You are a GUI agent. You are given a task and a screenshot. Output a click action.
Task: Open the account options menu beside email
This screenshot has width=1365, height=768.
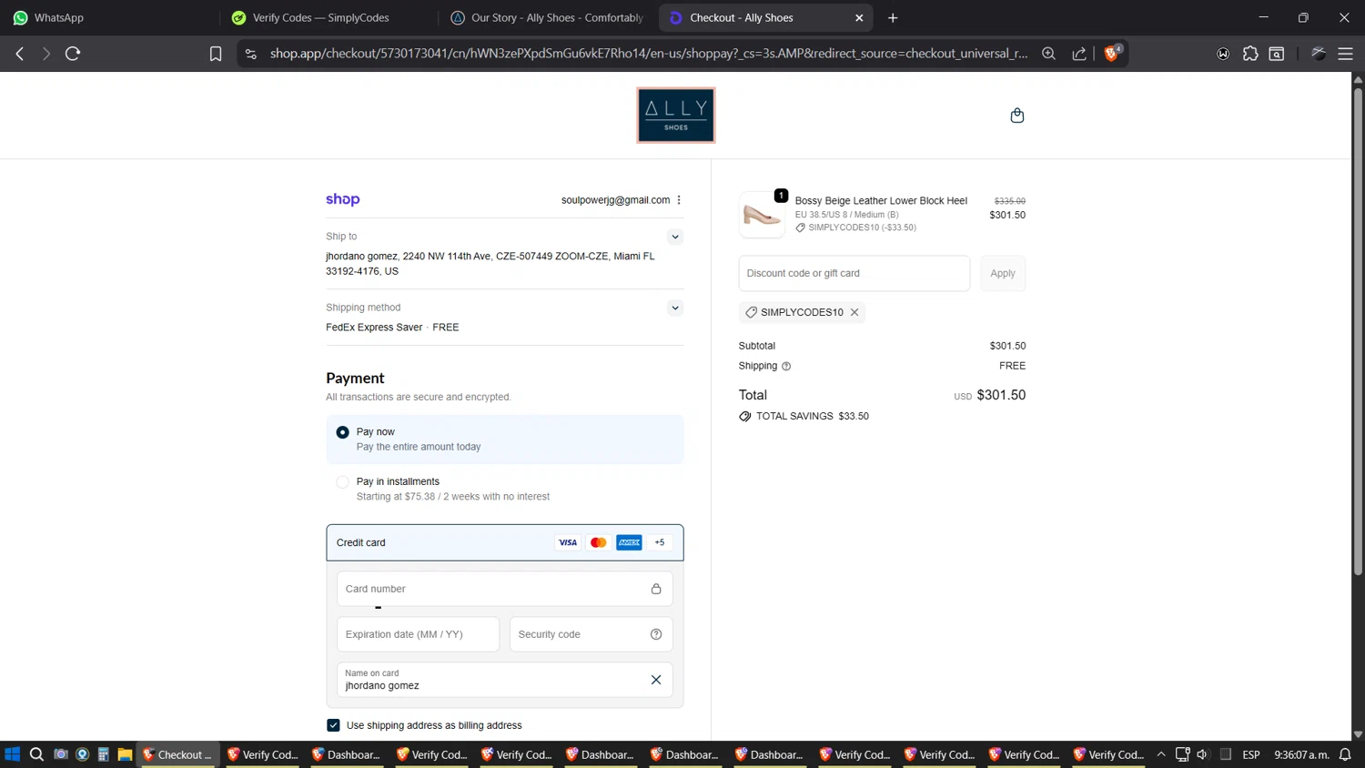pyautogui.click(x=679, y=200)
